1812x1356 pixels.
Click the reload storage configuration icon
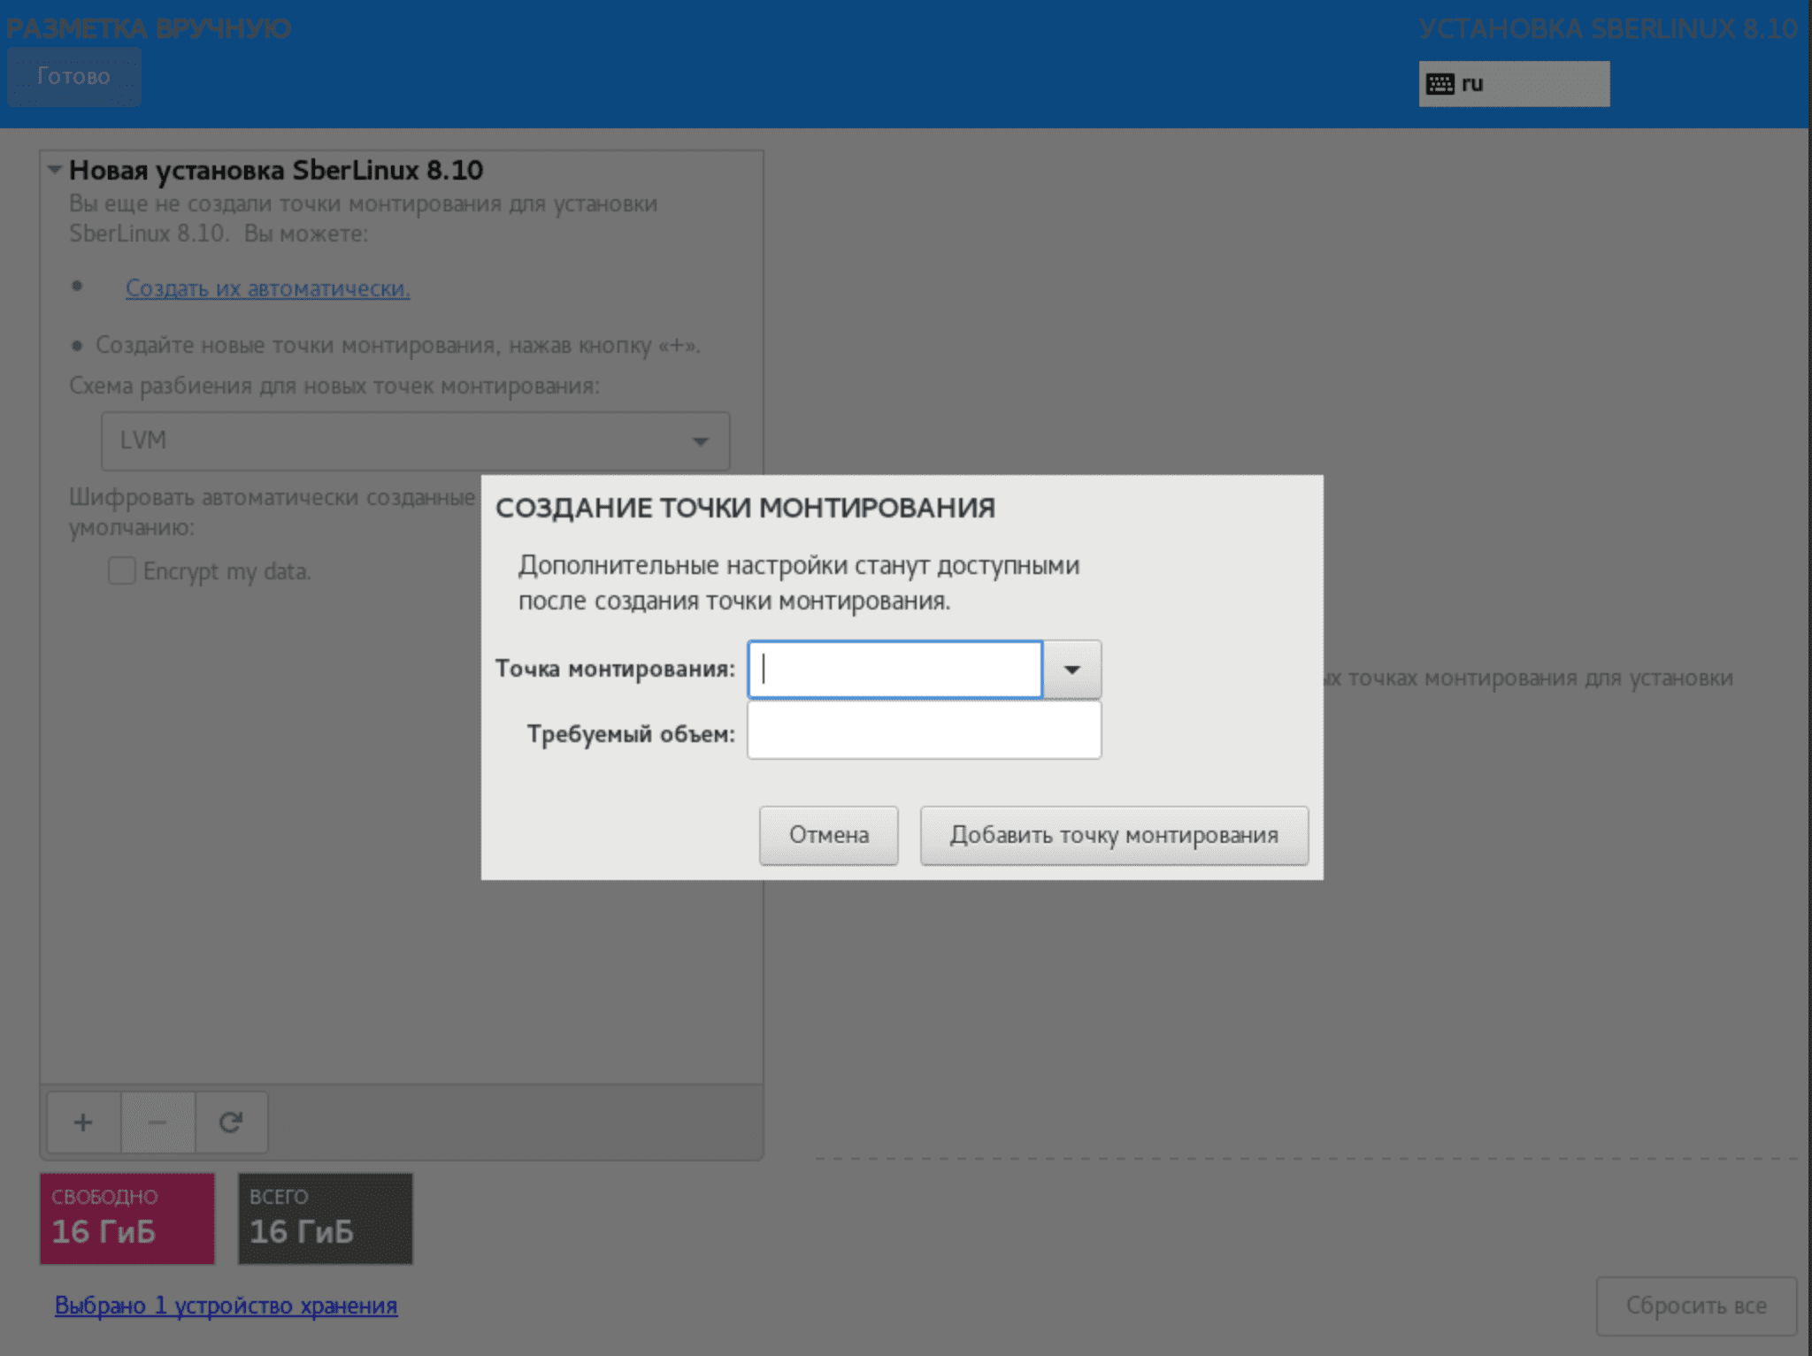(231, 1122)
